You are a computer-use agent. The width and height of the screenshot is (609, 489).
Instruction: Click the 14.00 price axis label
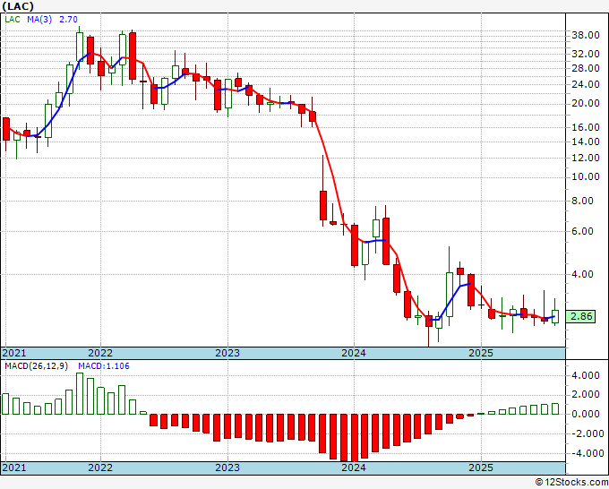(x=586, y=142)
